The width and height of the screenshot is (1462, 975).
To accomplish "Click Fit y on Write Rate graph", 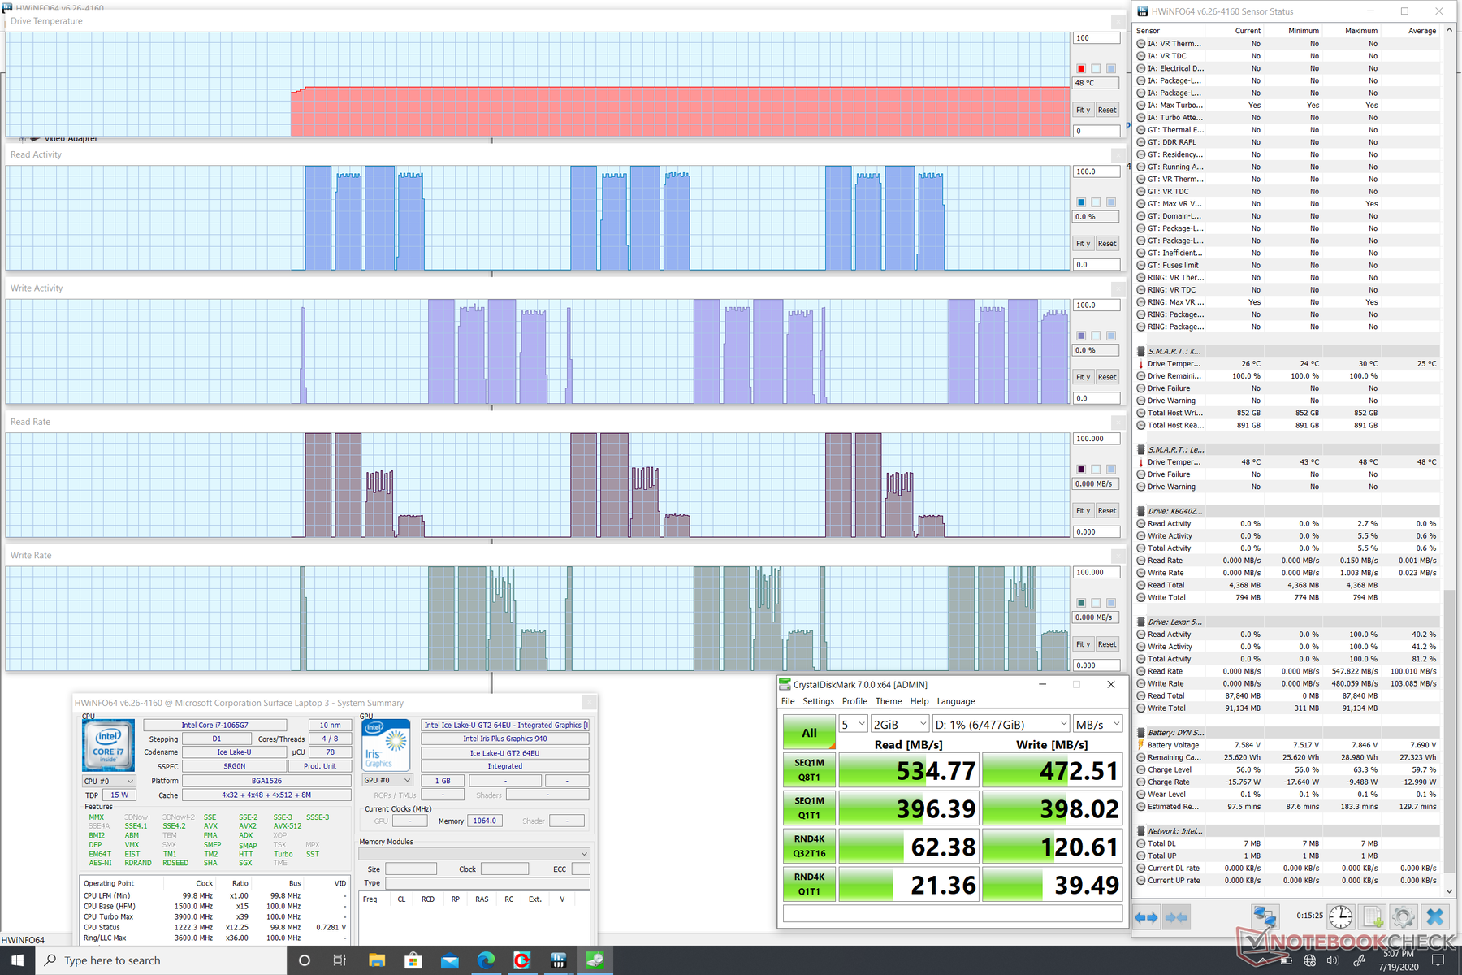I will (x=1083, y=644).
